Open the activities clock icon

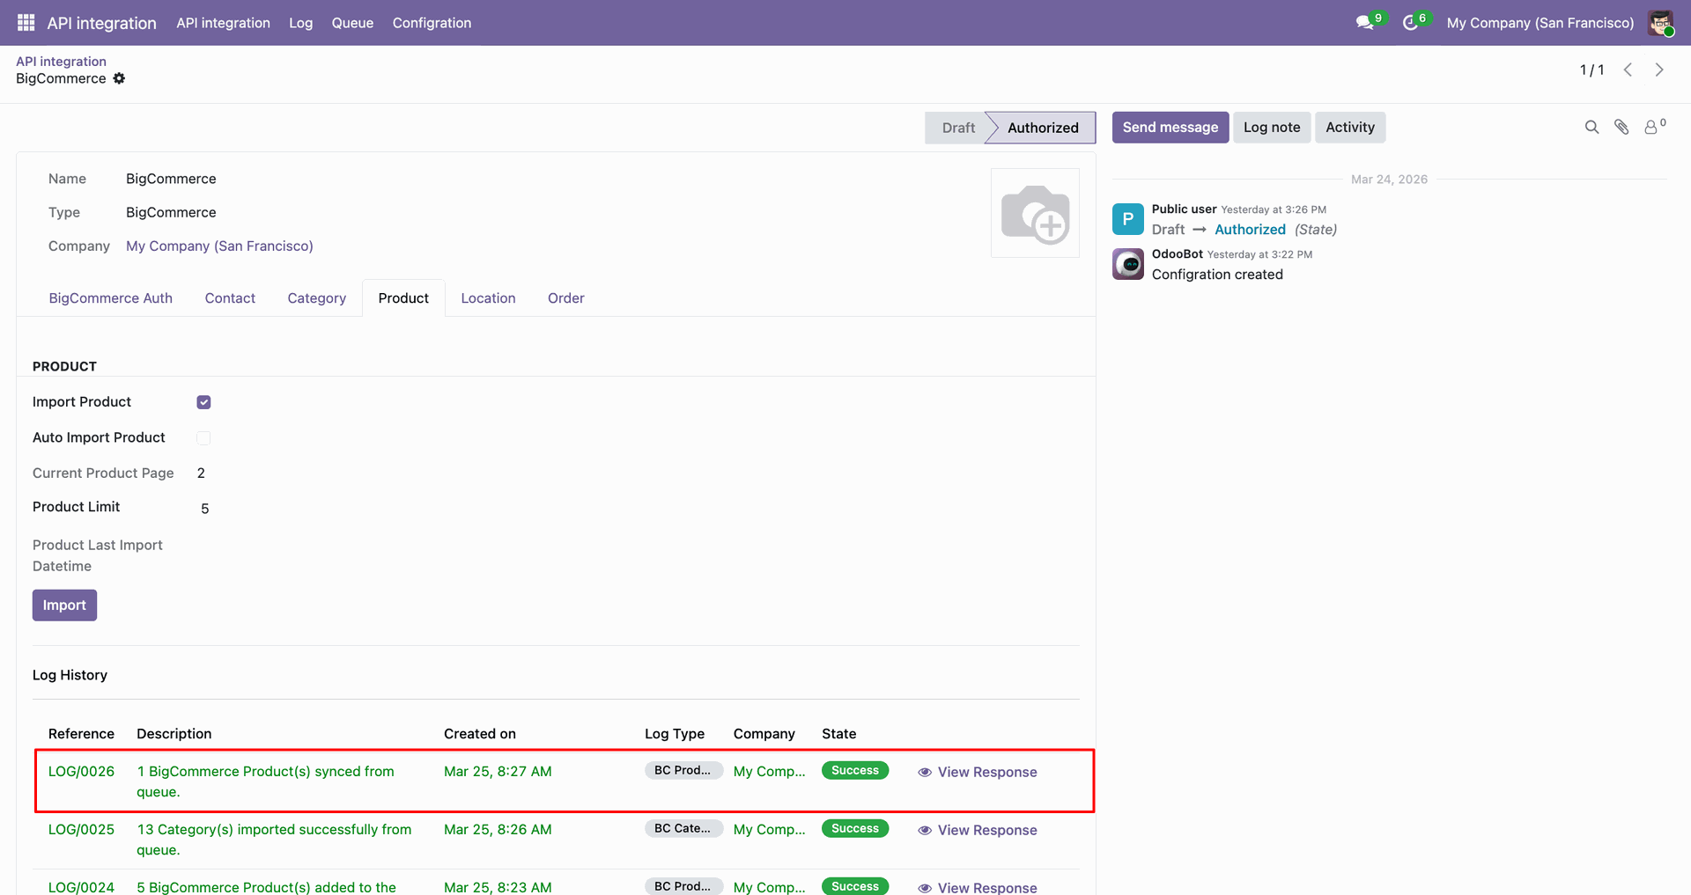pyautogui.click(x=1412, y=23)
